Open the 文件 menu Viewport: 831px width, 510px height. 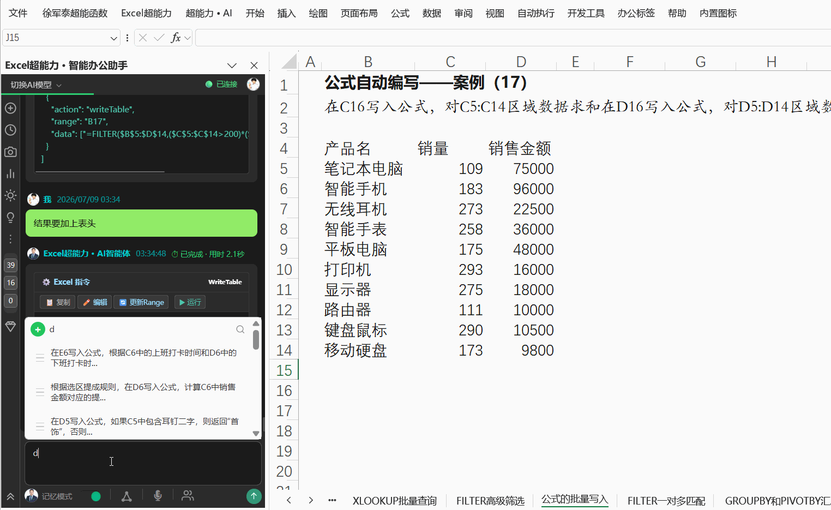point(18,13)
